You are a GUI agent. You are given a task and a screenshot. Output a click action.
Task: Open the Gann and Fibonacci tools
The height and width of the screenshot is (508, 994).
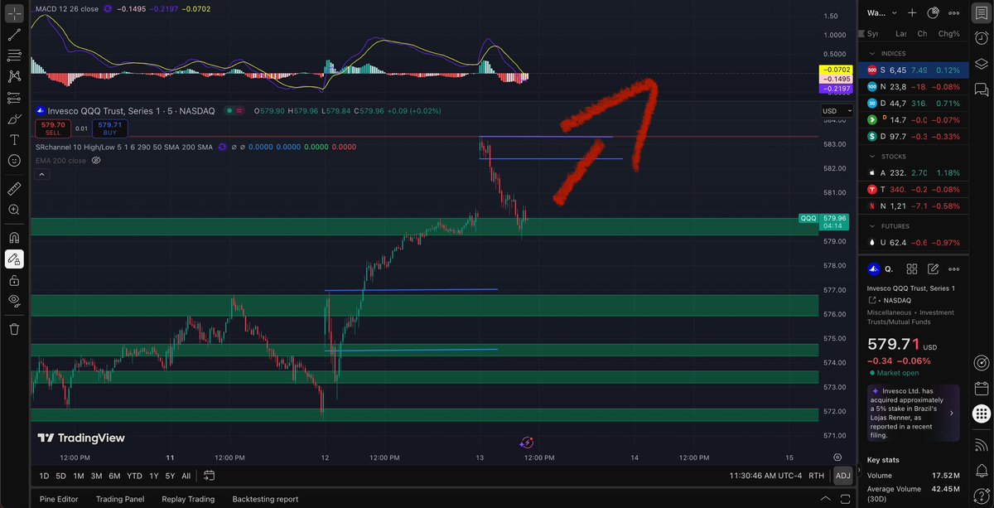[14, 56]
